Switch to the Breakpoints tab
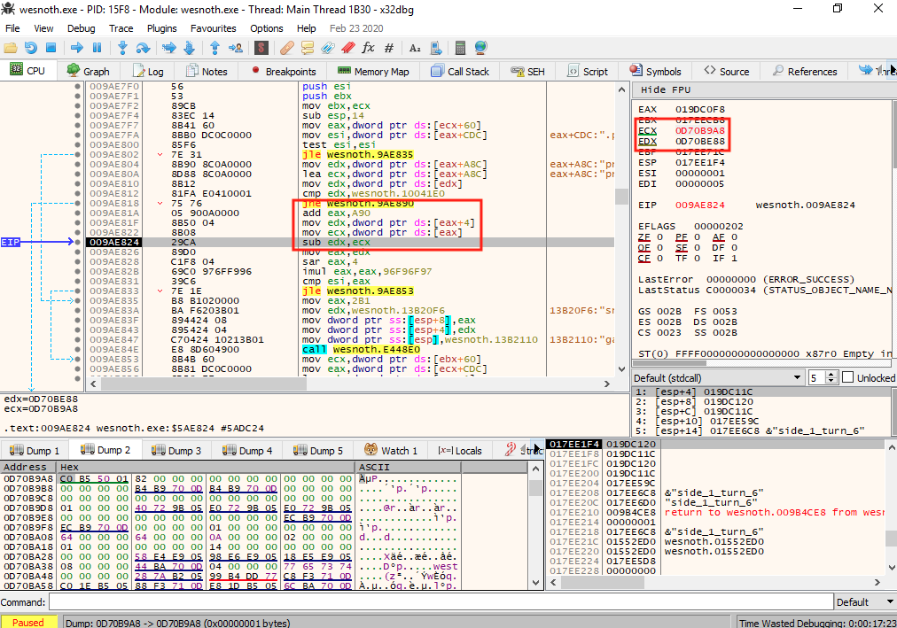This screenshot has width=897, height=628. pyautogui.click(x=284, y=72)
